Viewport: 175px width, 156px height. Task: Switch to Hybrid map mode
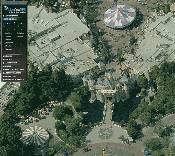click(x=8, y=36)
